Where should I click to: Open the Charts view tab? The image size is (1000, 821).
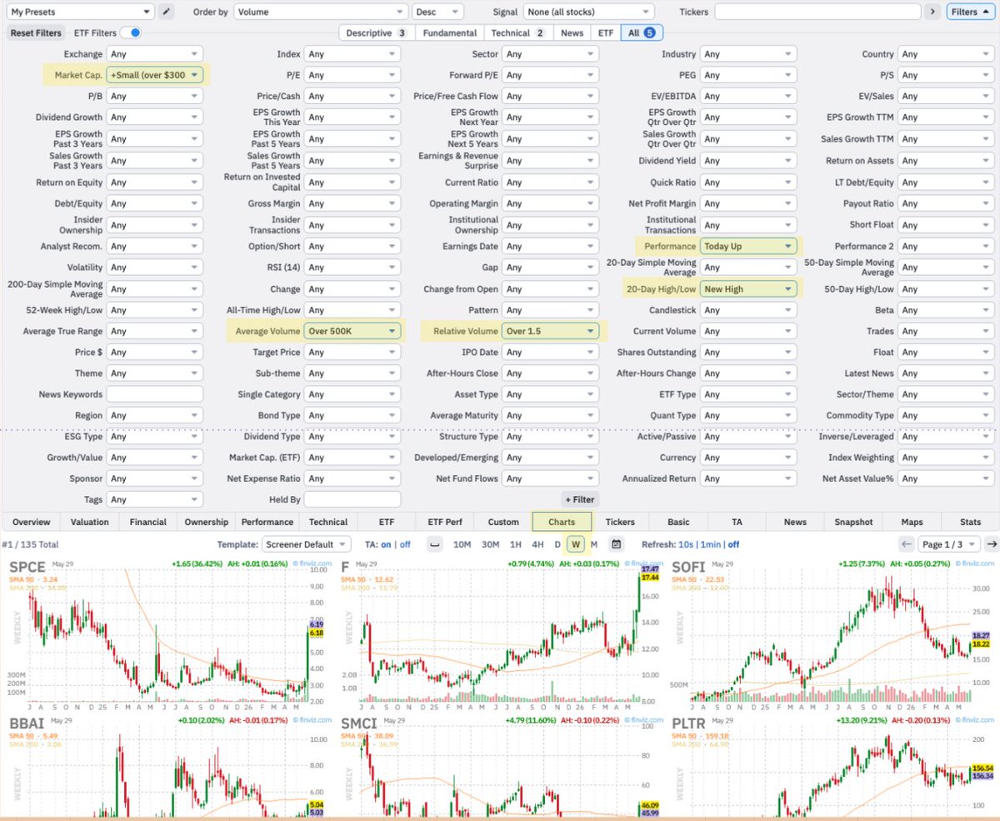click(562, 522)
